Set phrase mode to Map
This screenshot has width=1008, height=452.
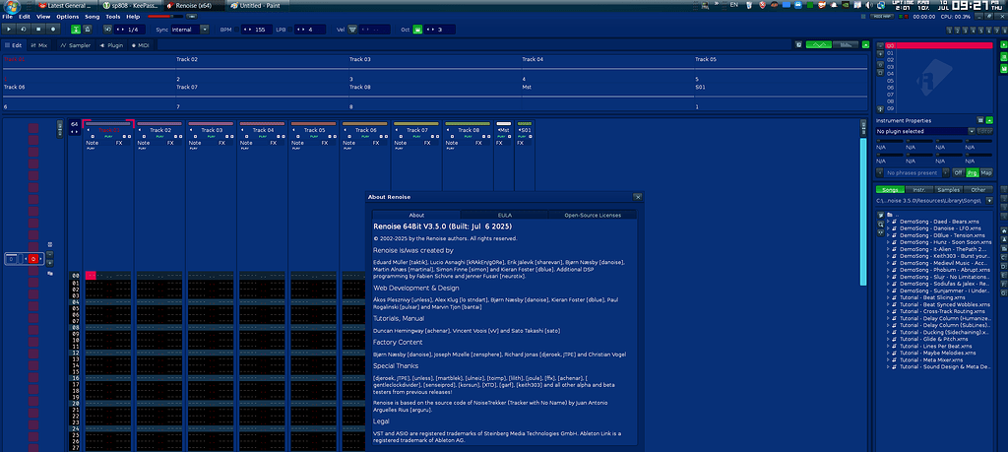(x=986, y=173)
